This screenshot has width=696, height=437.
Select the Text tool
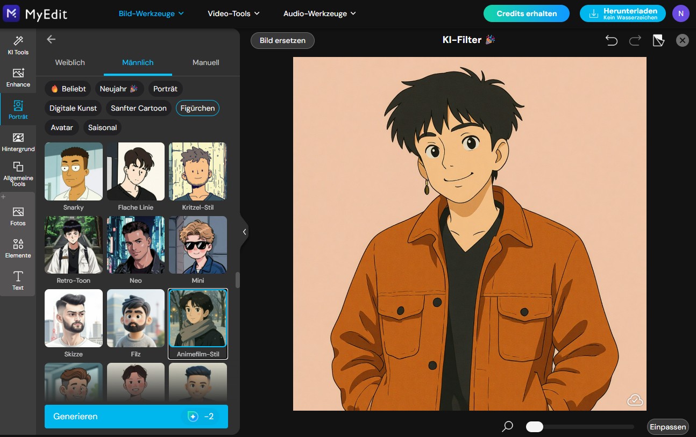click(x=18, y=281)
